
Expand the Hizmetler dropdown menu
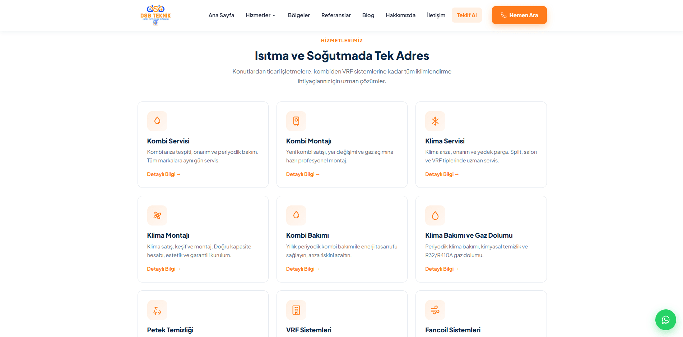tap(261, 15)
